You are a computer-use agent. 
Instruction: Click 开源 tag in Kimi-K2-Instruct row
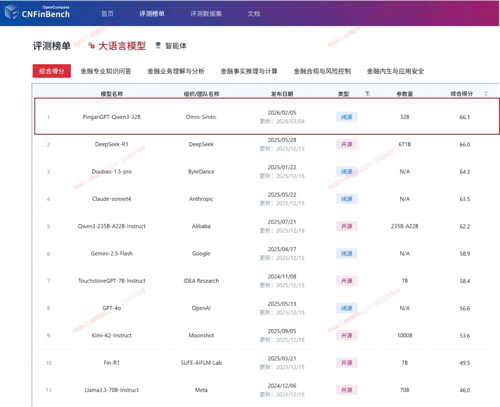click(346, 336)
